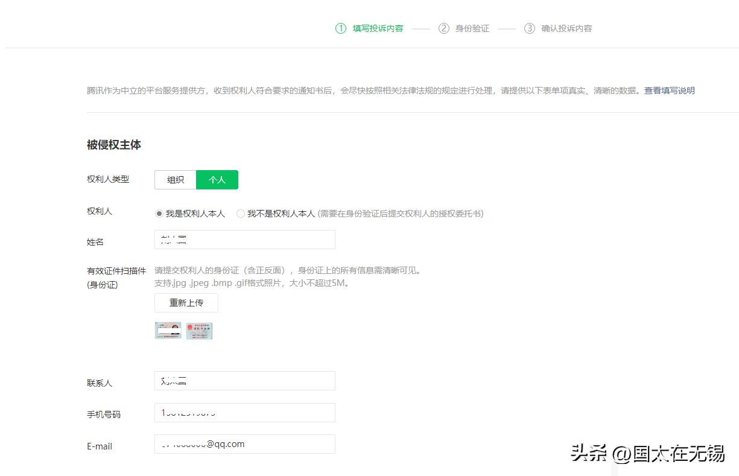This screenshot has height=476, width=739.
Task: Click the E-mail input field
Action: point(244,444)
